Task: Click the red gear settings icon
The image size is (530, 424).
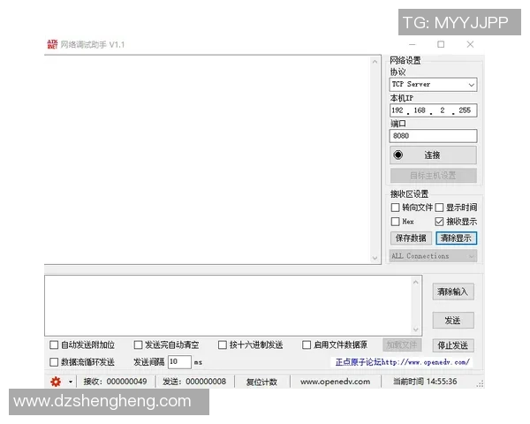Action: pyautogui.click(x=56, y=382)
